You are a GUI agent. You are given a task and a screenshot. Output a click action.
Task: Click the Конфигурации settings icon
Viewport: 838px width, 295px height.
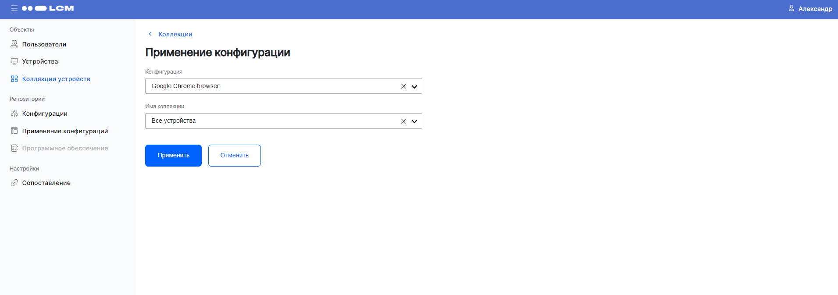coord(14,113)
